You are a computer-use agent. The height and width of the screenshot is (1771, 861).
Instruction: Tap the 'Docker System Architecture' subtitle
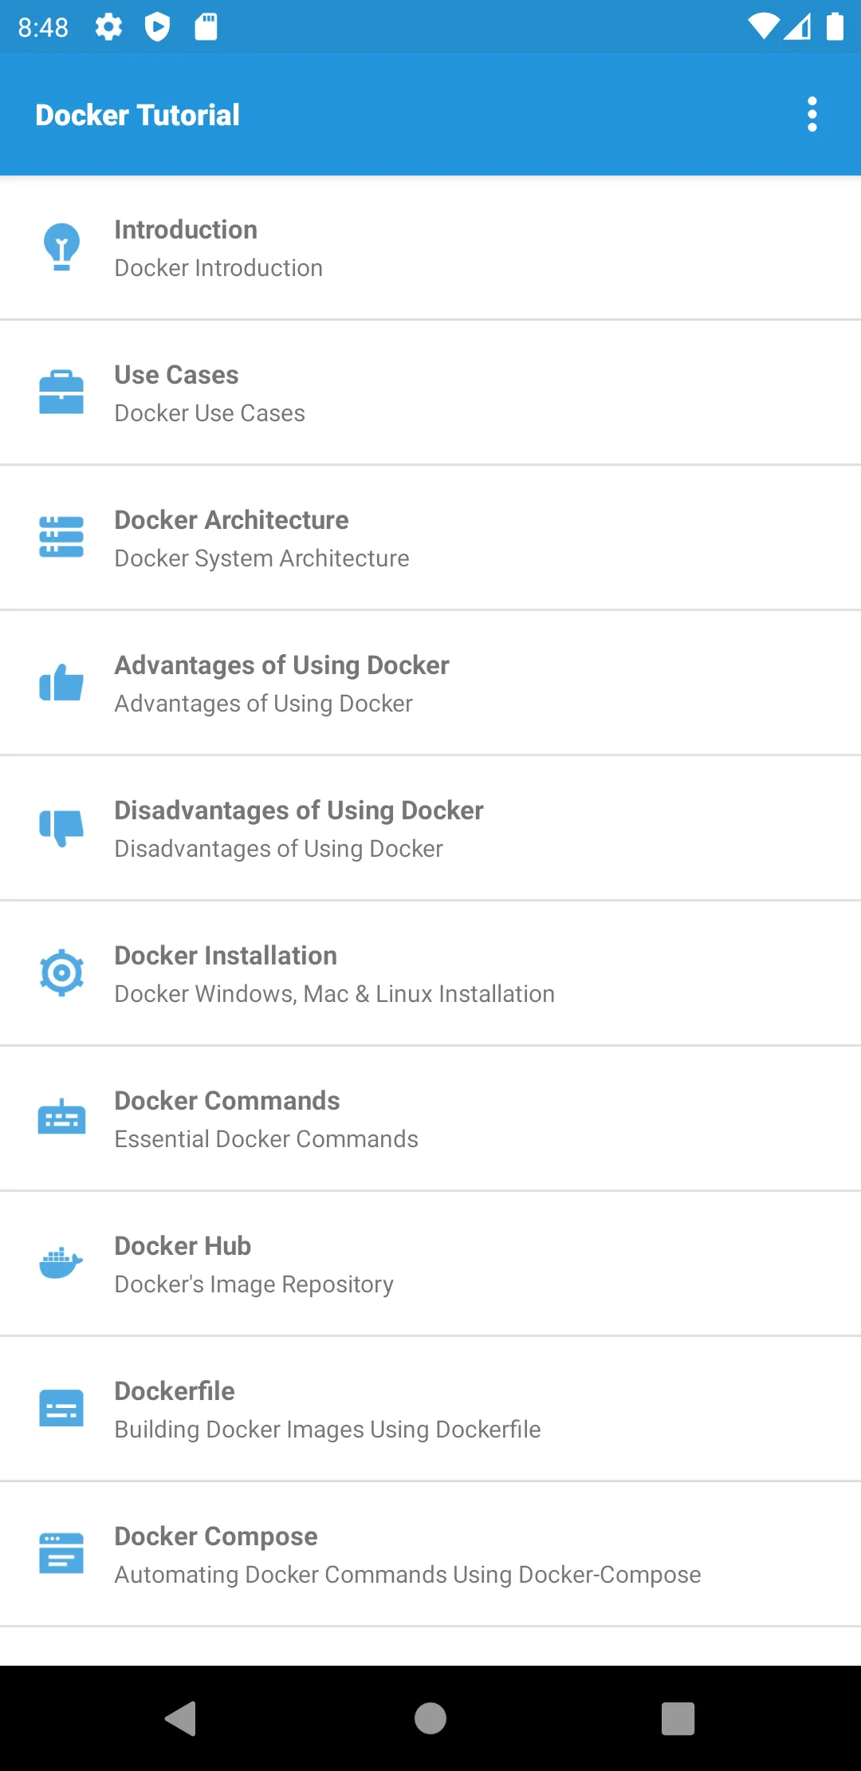pos(261,558)
